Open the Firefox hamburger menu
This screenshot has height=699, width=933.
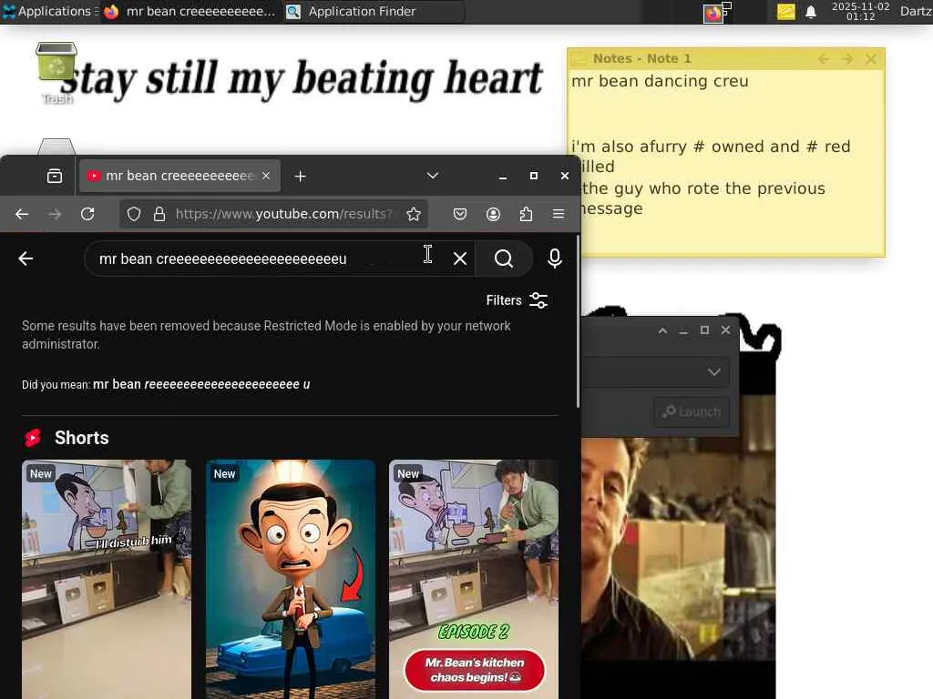coord(559,214)
